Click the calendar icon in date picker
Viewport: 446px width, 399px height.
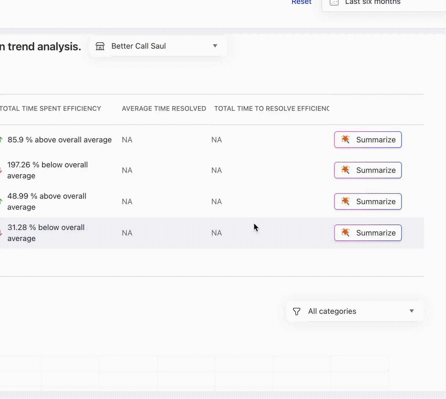click(x=334, y=2)
